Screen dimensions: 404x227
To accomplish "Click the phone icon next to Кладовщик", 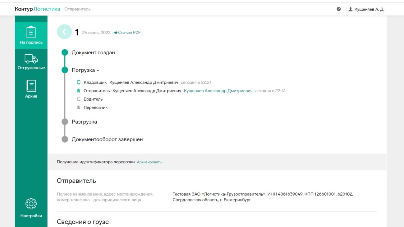I will click(79, 82).
